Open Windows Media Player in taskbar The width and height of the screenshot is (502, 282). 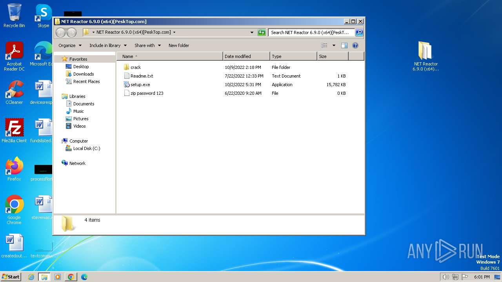[x=57, y=277]
